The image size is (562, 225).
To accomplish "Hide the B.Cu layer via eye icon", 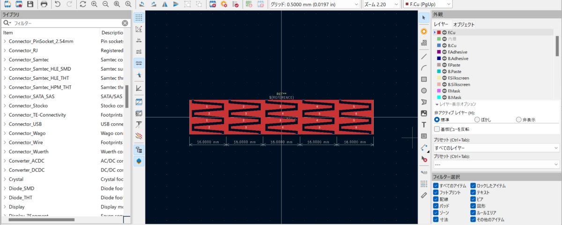I will 444,45.
